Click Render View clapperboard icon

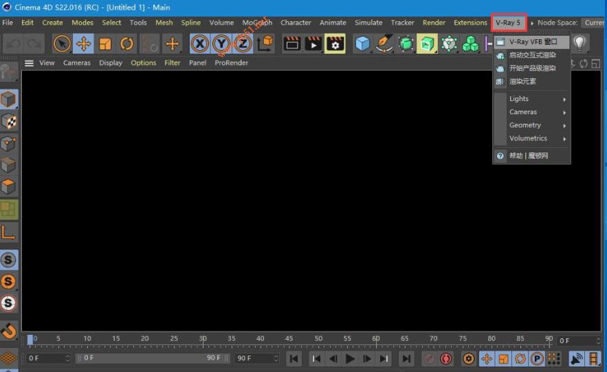point(292,44)
